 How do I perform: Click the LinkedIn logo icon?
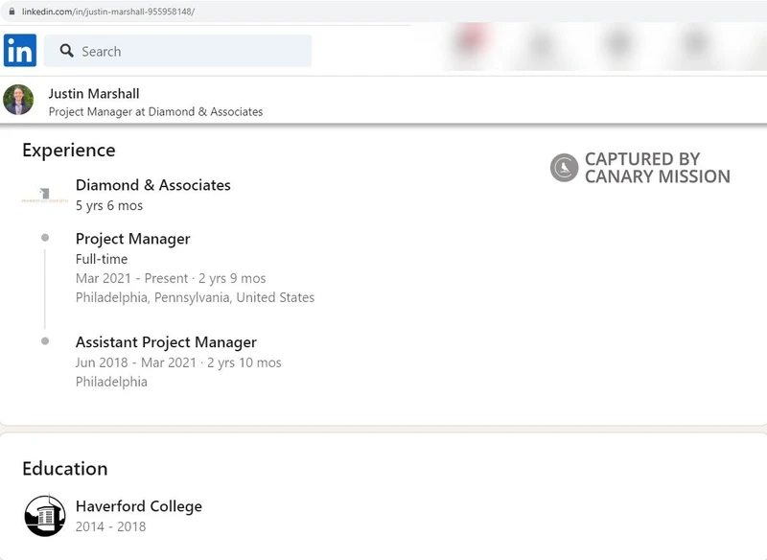coord(20,51)
